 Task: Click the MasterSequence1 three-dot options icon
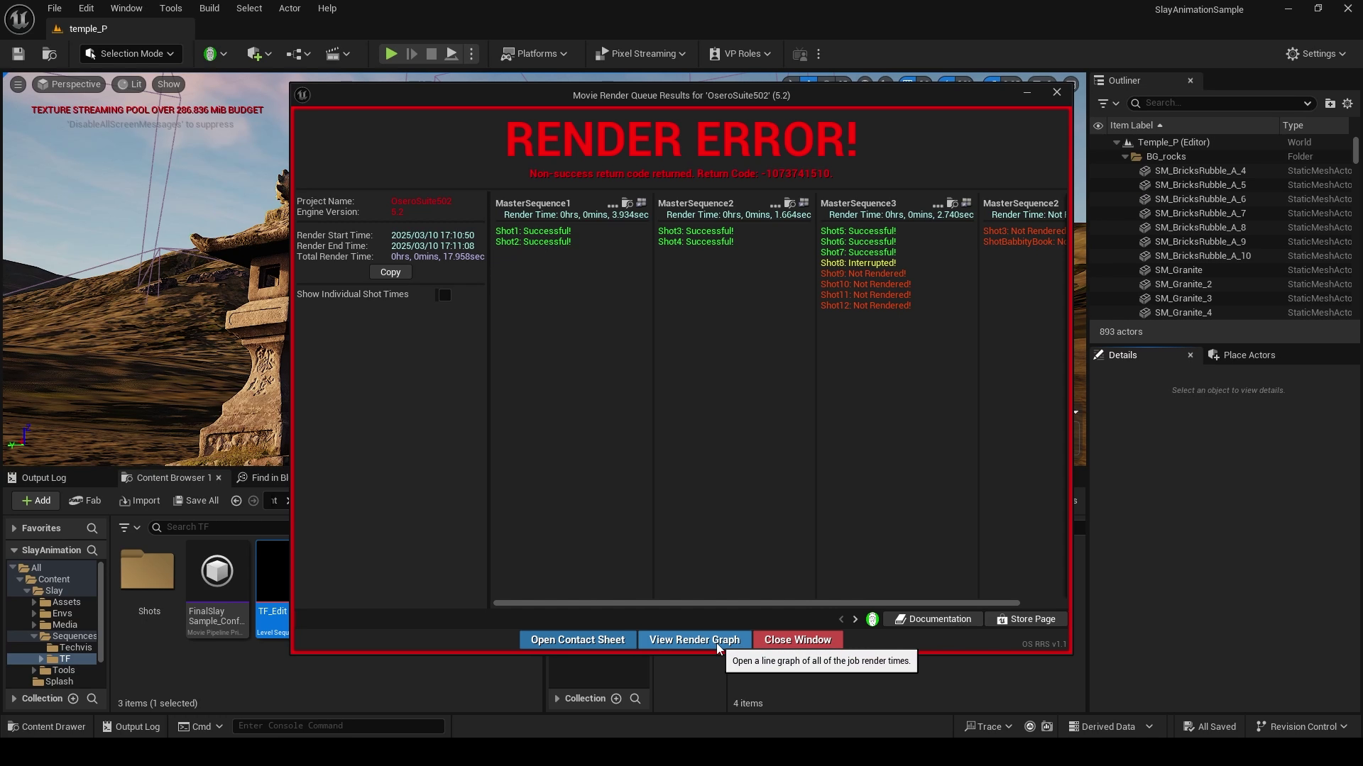click(613, 204)
